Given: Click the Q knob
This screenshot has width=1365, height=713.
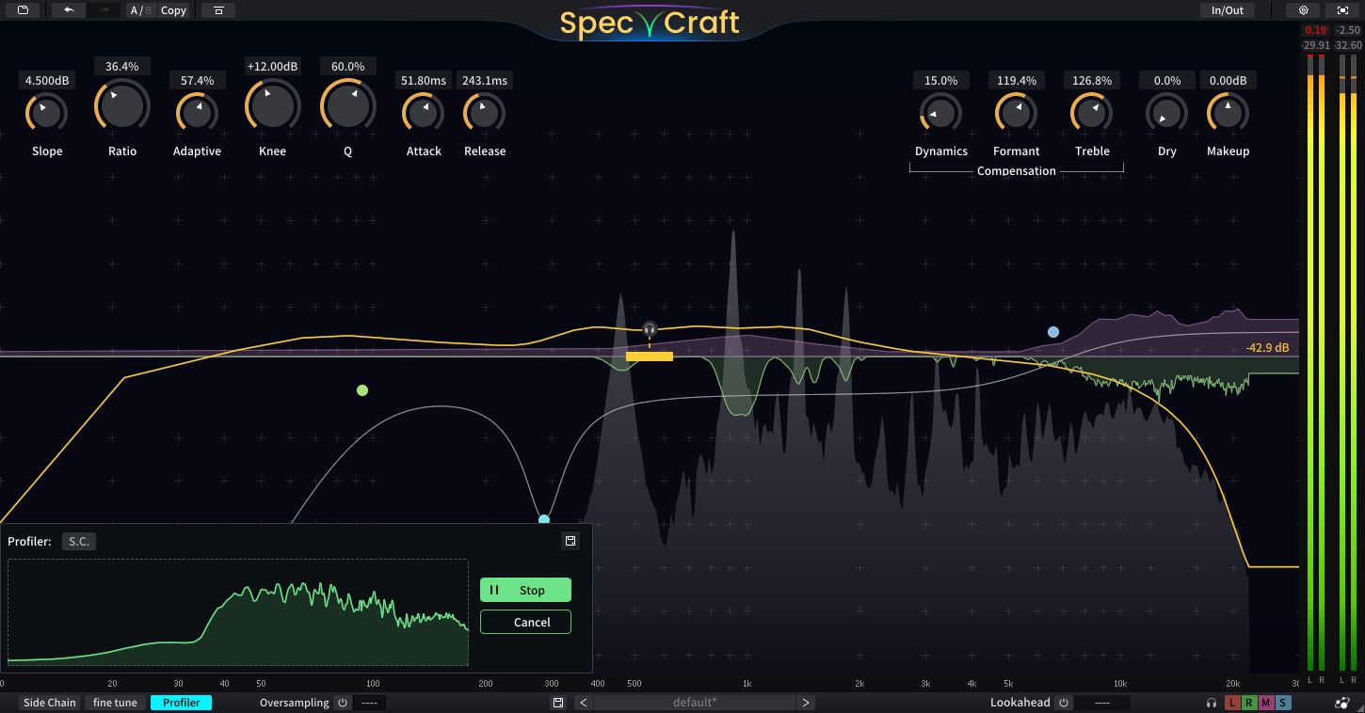Looking at the screenshot, I should tap(347, 105).
